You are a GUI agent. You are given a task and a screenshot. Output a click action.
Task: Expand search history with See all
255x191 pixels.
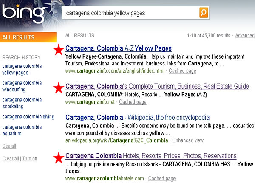point(9,146)
